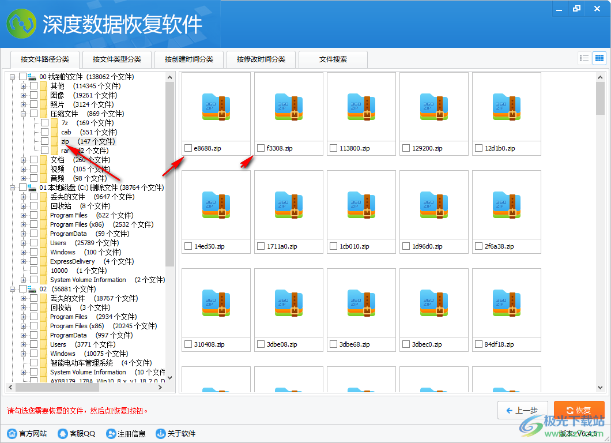Click the 3dbe08.zip archive icon
The height and width of the screenshot is (443, 611).
[289, 303]
